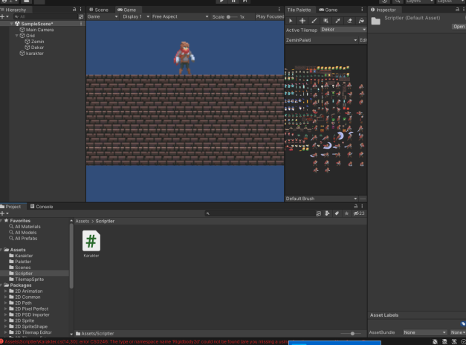The height and width of the screenshot is (345, 466).
Task: Click the asset label tag icon
Action: click(x=463, y=324)
